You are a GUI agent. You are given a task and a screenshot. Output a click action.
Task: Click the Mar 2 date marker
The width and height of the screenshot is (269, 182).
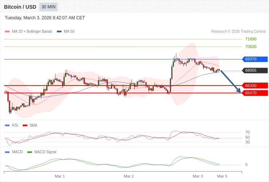pos(129,176)
